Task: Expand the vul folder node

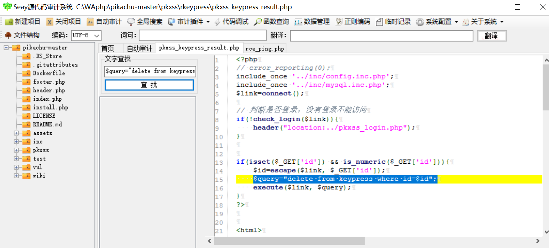Action: [x=16, y=167]
